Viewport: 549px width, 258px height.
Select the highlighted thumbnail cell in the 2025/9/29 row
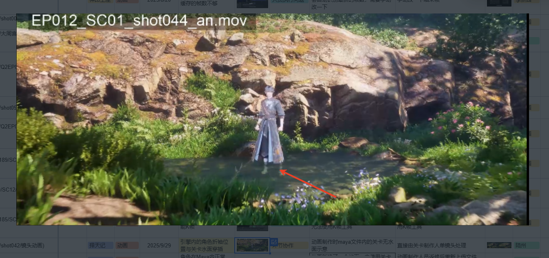click(252, 245)
